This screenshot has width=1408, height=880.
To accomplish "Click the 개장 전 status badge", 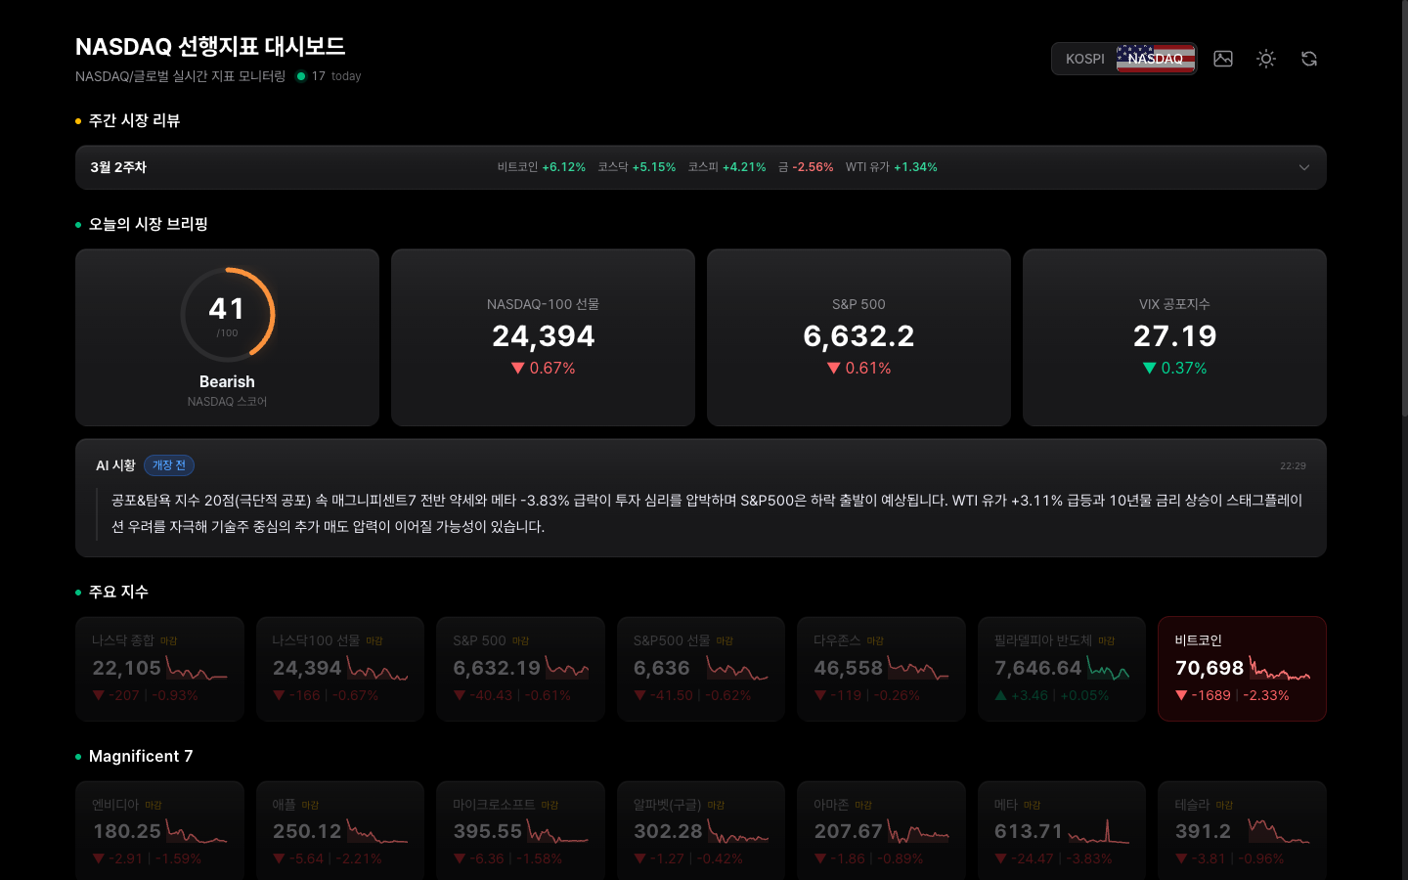I will point(169,465).
